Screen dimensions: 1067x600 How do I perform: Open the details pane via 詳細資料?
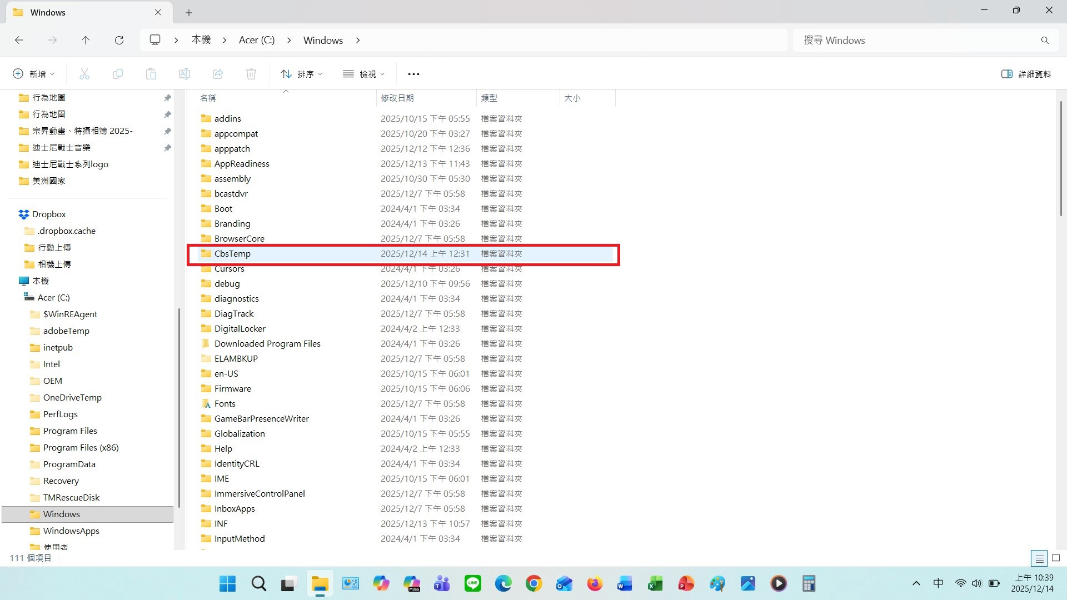tap(1028, 73)
